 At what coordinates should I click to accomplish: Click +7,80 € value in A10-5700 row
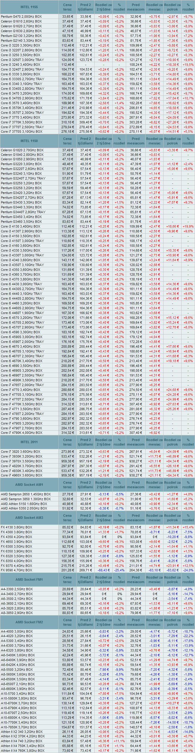(103, 694)
